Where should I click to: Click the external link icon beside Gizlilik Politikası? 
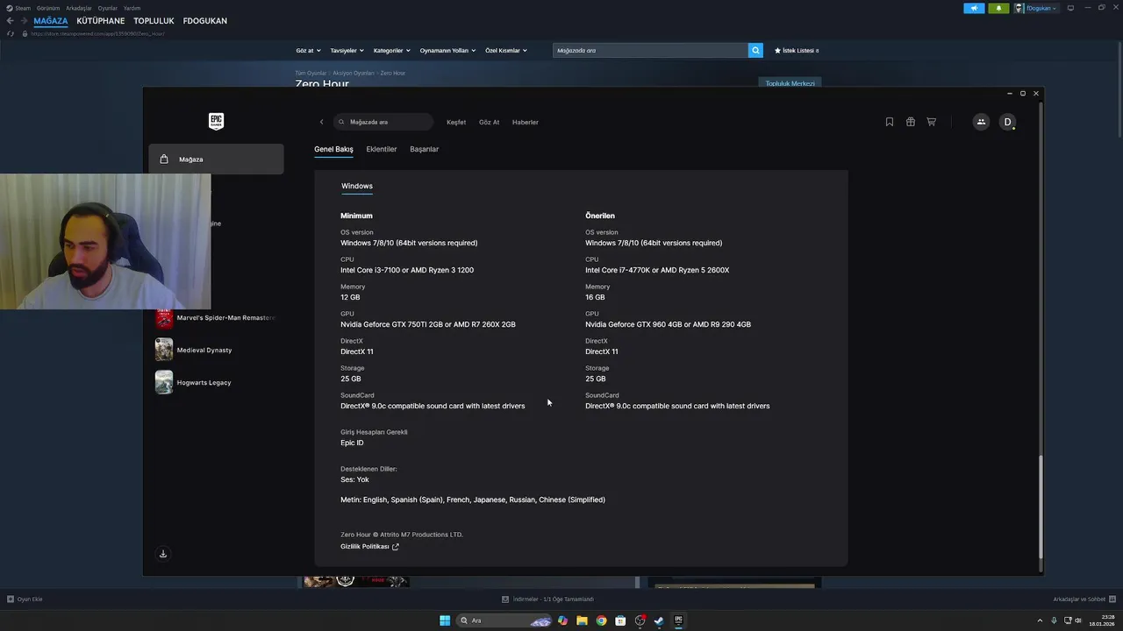coord(396,547)
